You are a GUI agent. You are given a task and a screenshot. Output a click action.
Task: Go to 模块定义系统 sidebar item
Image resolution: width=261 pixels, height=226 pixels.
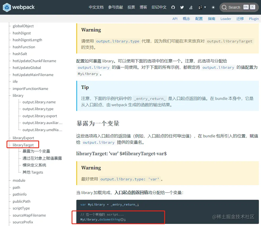pyautogui.click(x=34, y=165)
